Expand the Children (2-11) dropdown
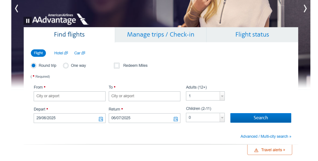Screen dimensions: 318x161 tap(222, 117)
